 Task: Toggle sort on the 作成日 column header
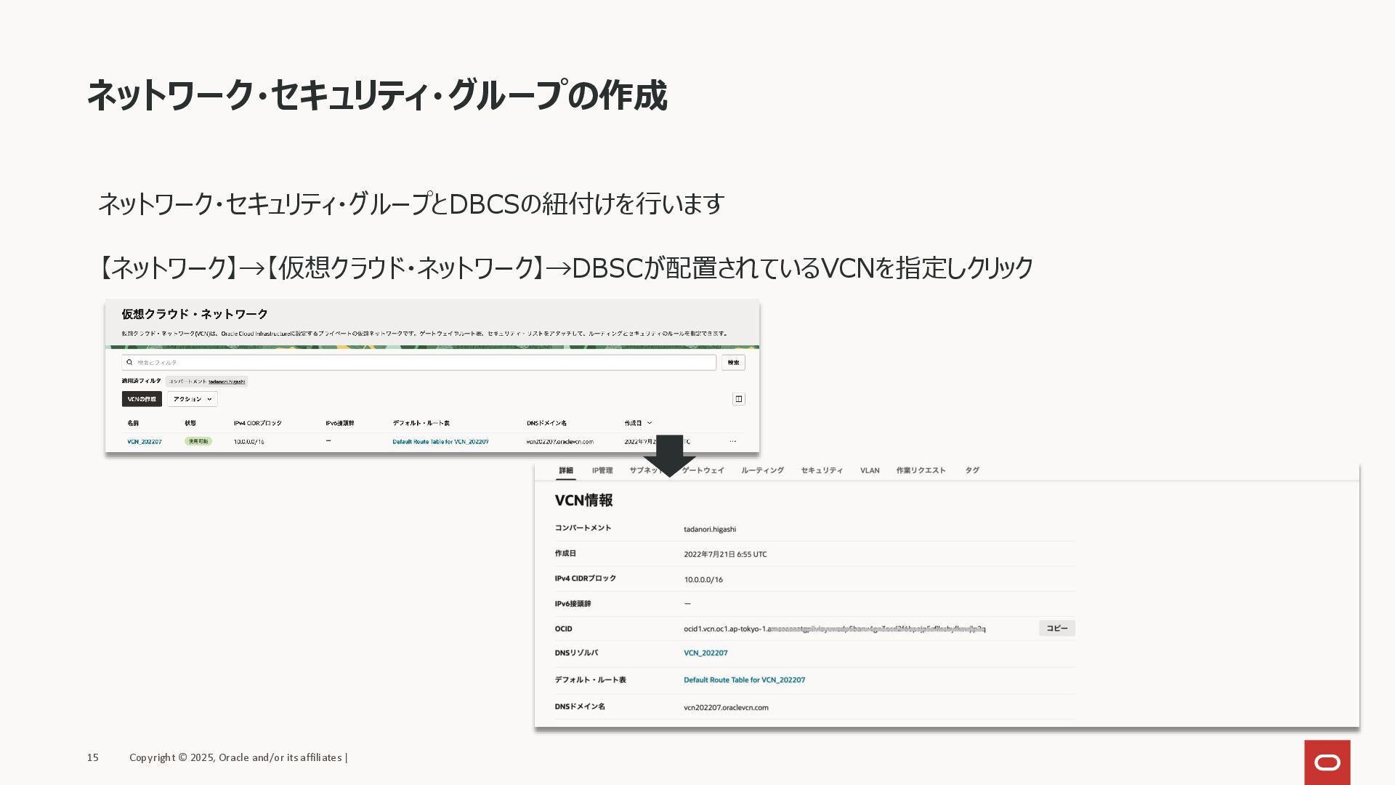click(638, 423)
